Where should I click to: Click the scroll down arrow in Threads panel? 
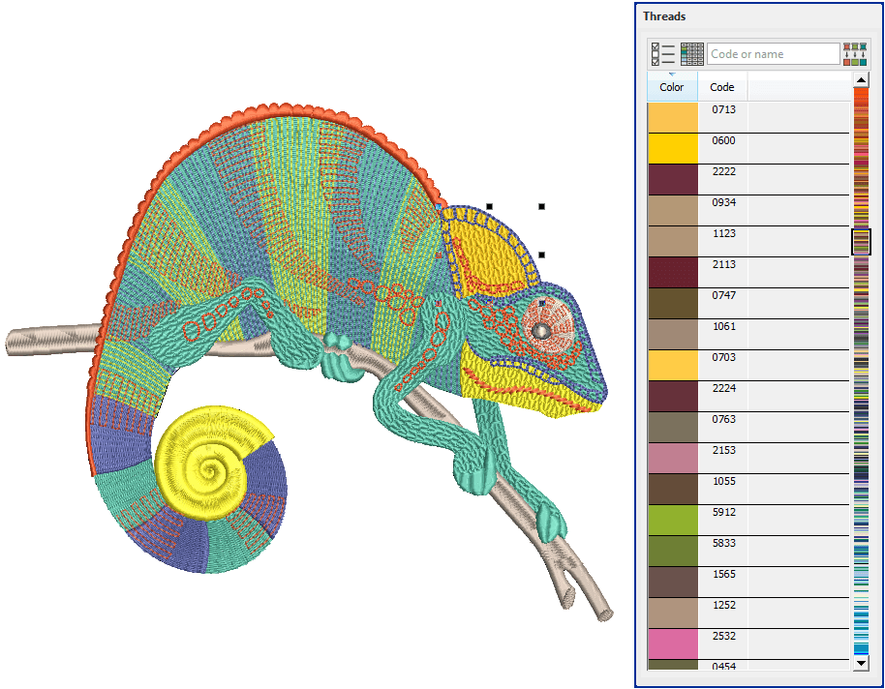pos(861,663)
